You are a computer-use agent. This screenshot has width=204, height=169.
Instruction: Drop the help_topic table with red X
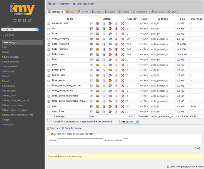coord(123,55)
